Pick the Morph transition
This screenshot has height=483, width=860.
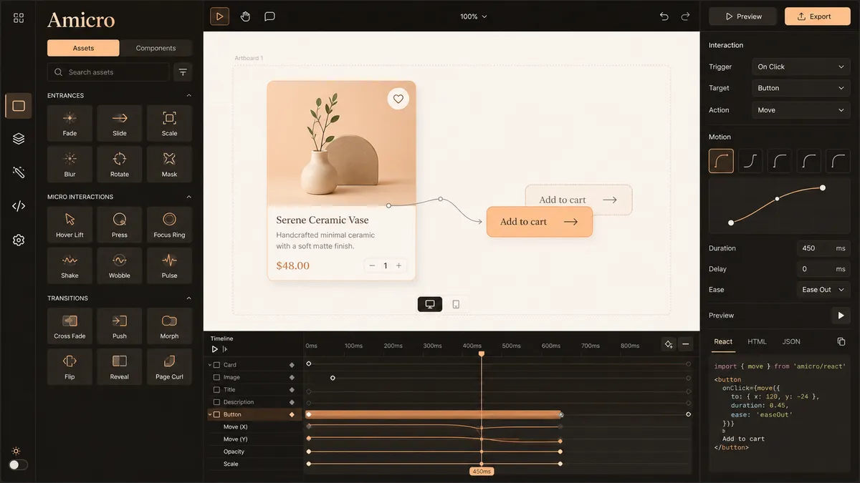pyautogui.click(x=169, y=326)
